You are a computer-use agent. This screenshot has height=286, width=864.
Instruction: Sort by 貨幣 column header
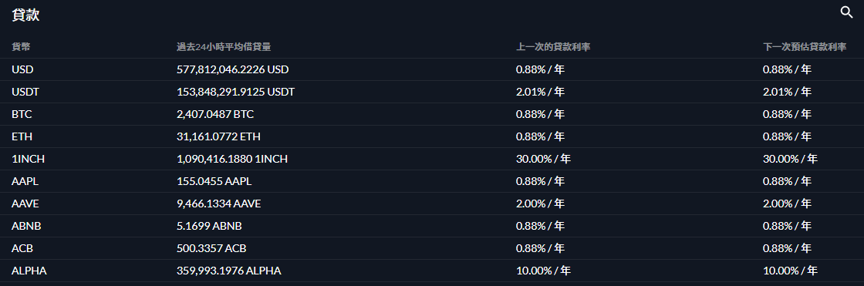coord(21,47)
